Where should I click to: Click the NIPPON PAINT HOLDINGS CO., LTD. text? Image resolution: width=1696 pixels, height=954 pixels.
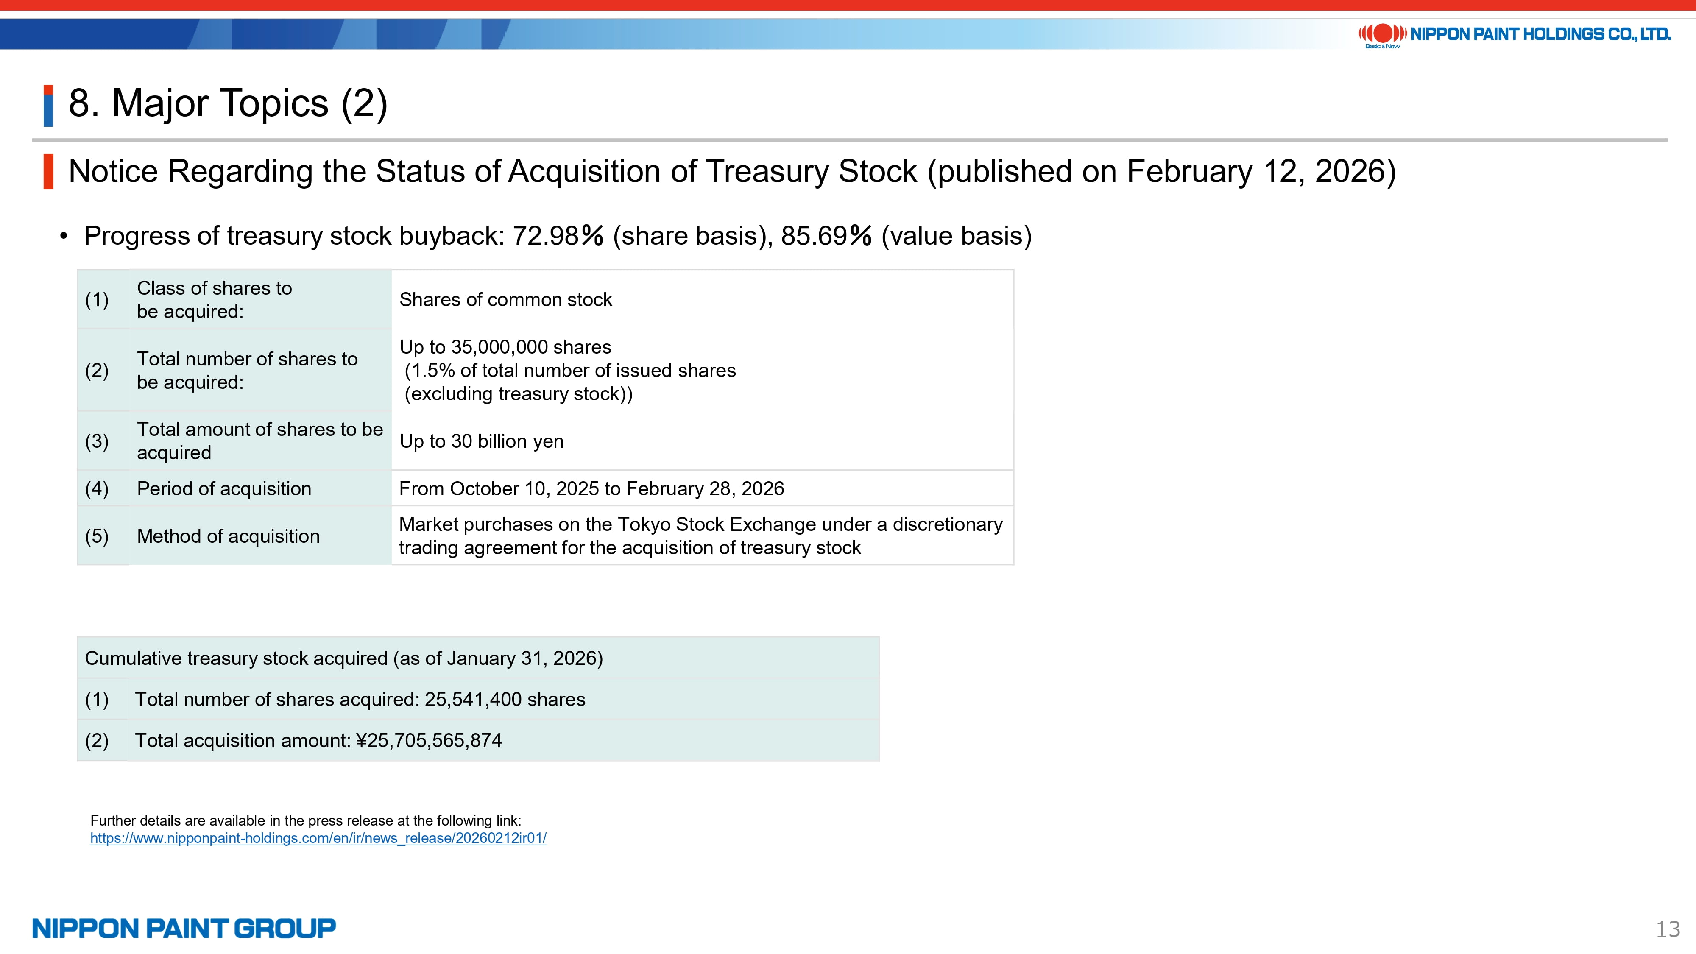[1540, 34]
